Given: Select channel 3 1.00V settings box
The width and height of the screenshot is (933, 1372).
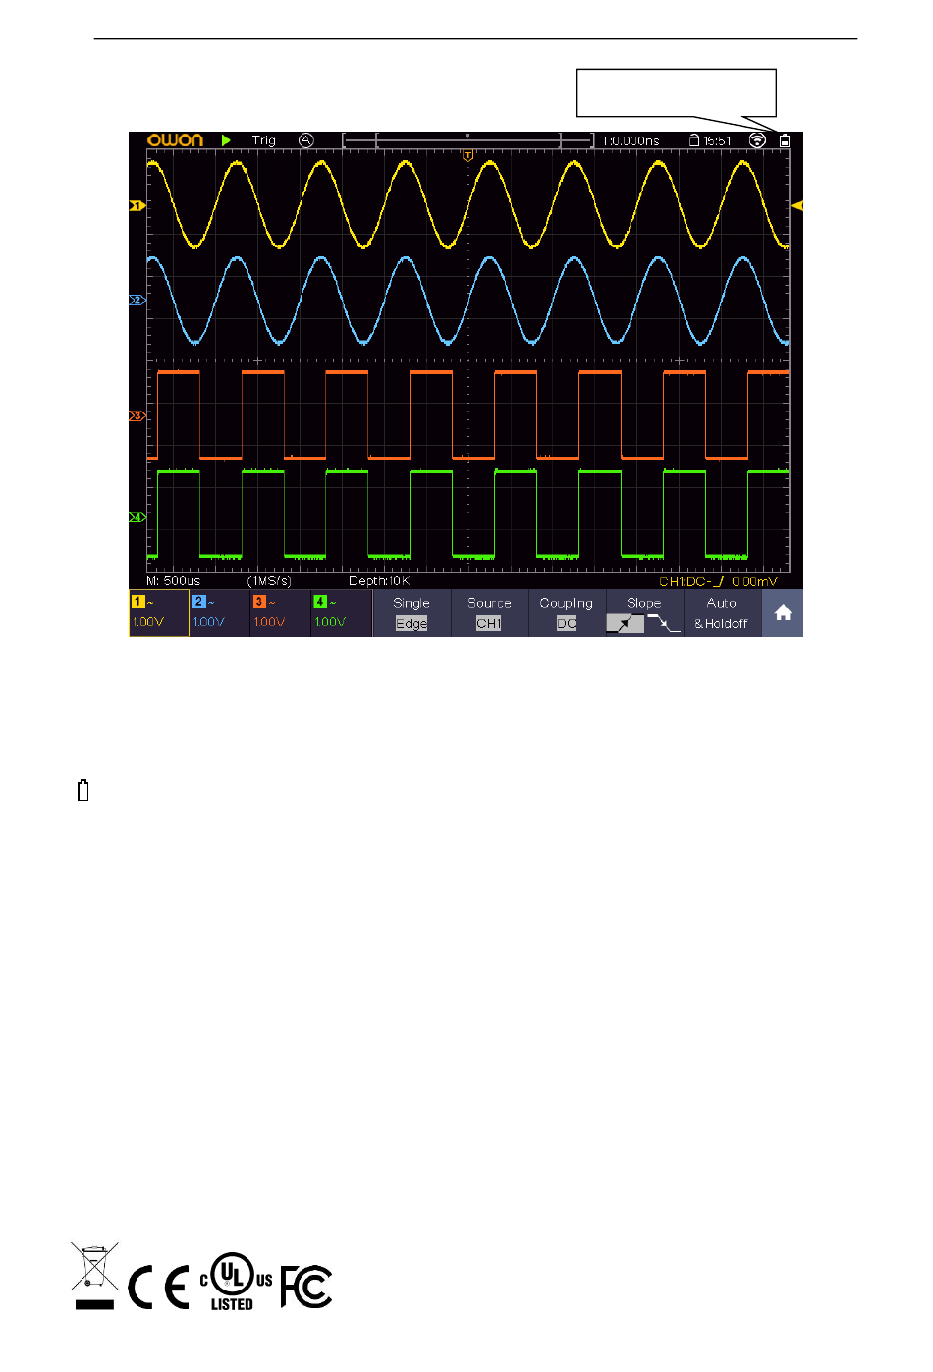Looking at the screenshot, I should 281,613.
